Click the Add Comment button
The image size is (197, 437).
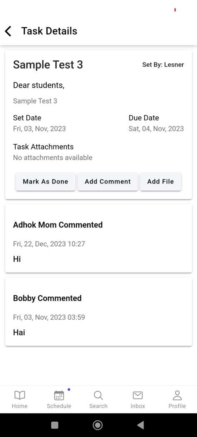(x=108, y=182)
